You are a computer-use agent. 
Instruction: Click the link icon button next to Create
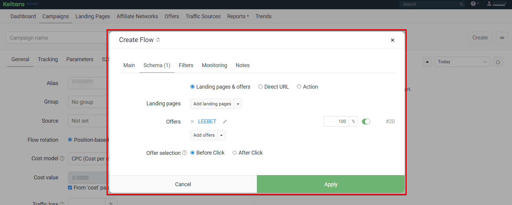(502, 38)
